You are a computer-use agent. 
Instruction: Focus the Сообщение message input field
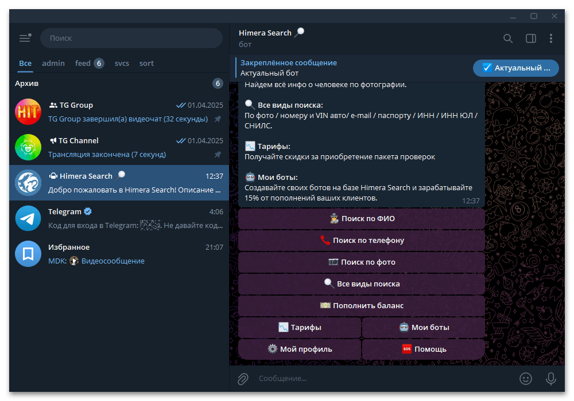click(385, 379)
